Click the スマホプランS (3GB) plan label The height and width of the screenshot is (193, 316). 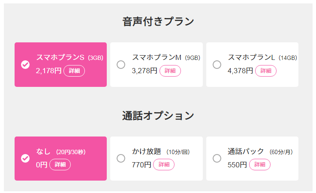pos(70,57)
